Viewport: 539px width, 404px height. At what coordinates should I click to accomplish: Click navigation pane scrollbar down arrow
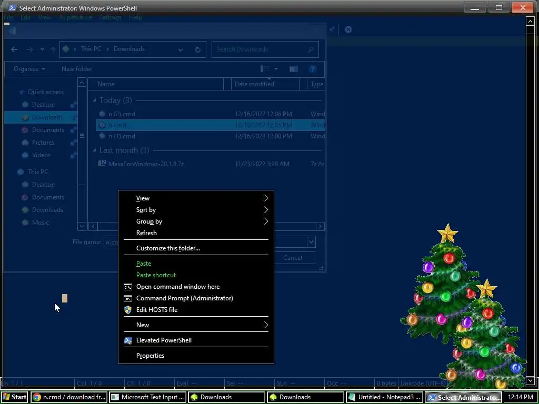(82, 226)
